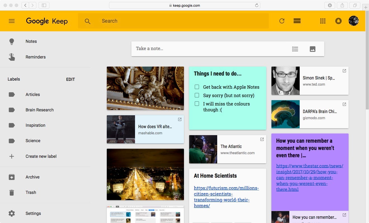Click the Settings gear icon
Image resolution: width=369 pixels, height=223 pixels.
(11, 213)
